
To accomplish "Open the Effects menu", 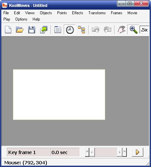I will (x=78, y=13).
